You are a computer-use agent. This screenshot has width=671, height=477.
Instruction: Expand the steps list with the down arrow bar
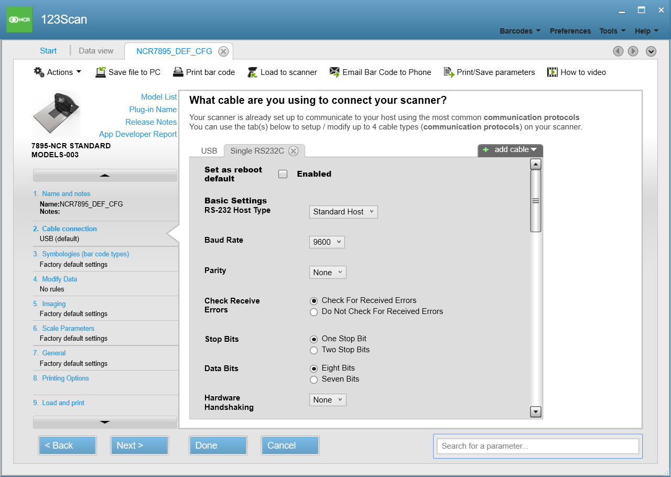pos(105,422)
